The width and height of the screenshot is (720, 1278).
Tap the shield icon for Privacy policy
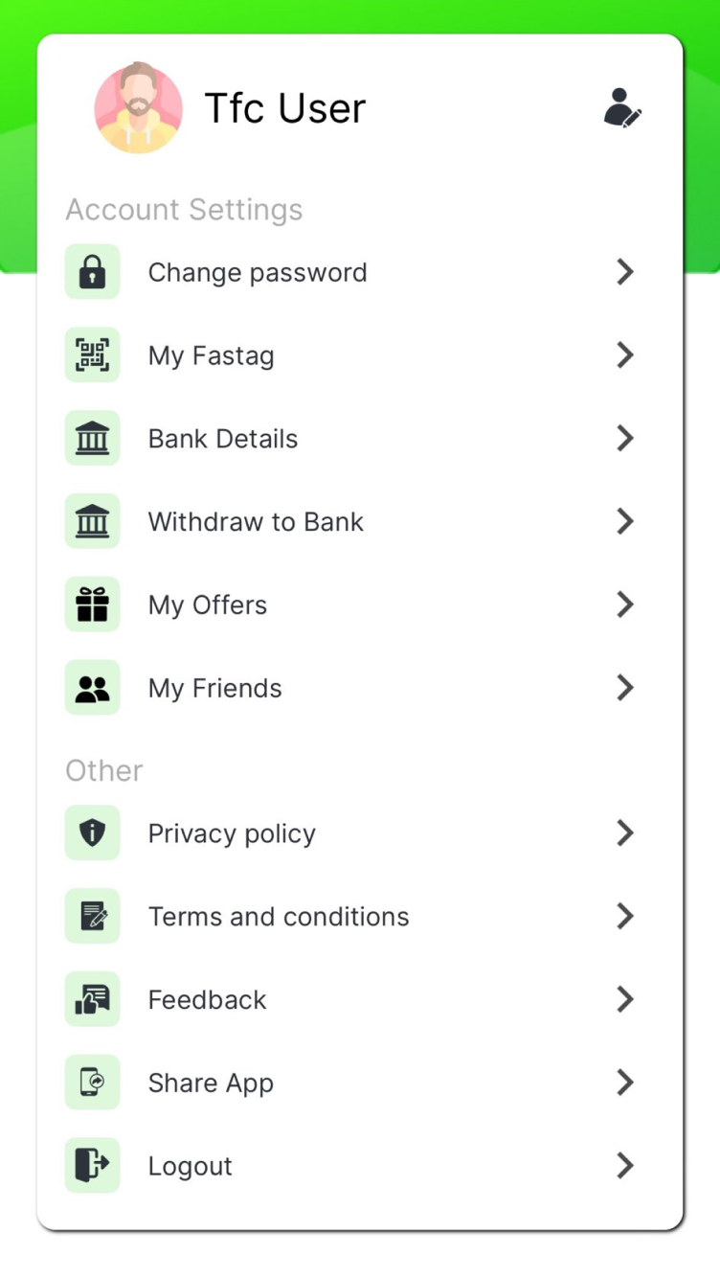92,833
